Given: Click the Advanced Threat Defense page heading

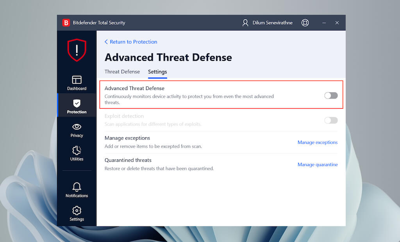Looking at the screenshot, I should click(168, 57).
